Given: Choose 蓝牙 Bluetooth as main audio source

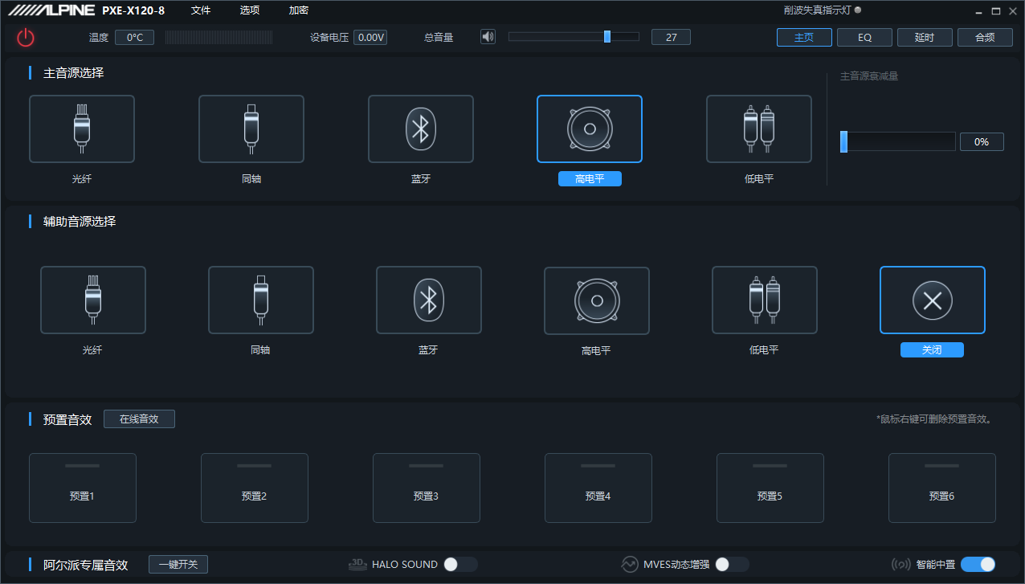Looking at the screenshot, I should [x=420, y=129].
